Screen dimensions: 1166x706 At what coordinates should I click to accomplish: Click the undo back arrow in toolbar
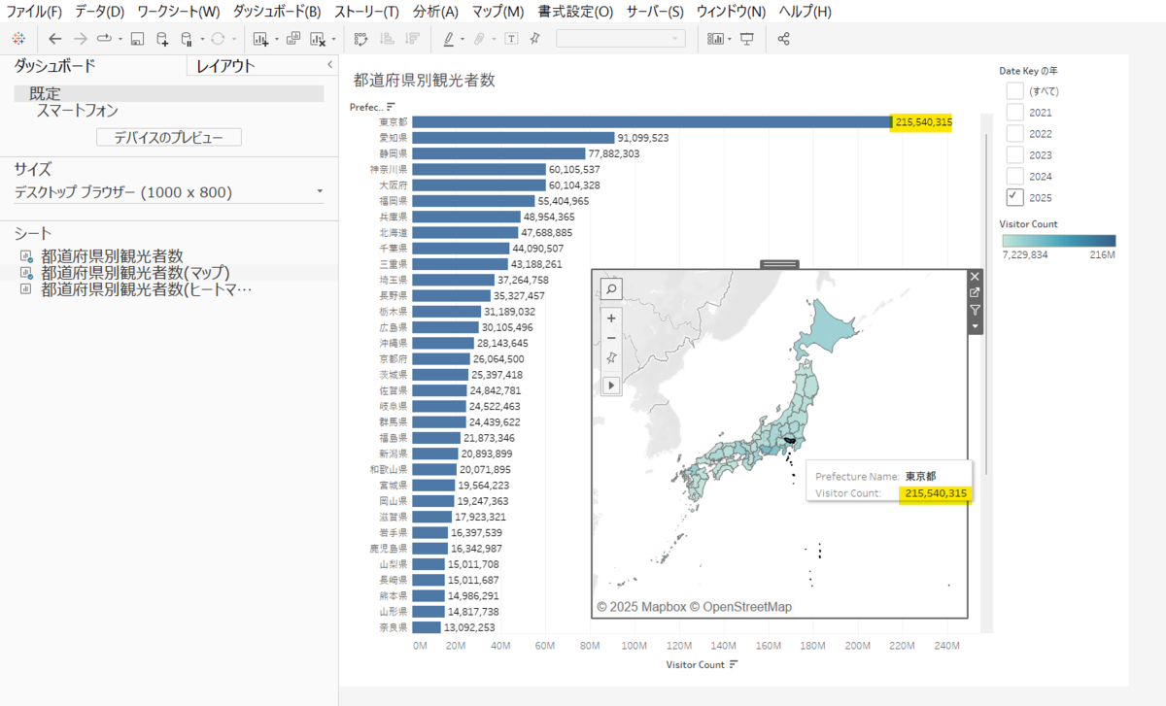pyautogui.click(x=54, y=39)
